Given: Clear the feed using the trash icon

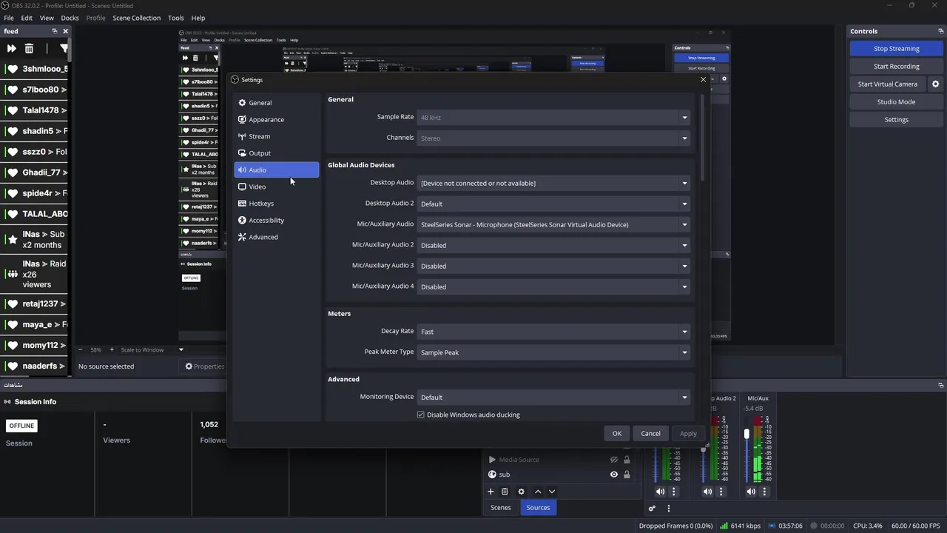Looking at the screenshot, I should click(x=29, y=48).
